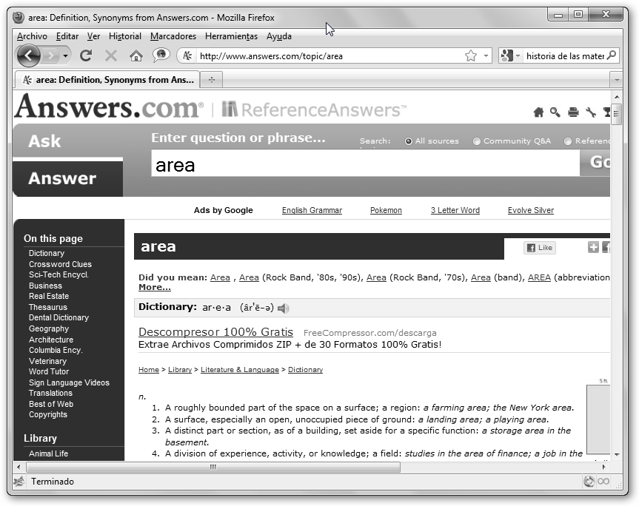639x506 pixels.
Task: Play the pronunciation speaker icon
Action: point(284,308)
